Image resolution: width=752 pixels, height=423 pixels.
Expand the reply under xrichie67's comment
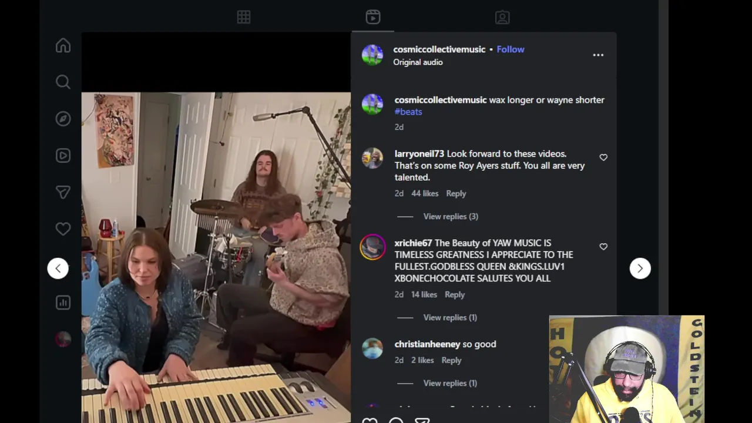coord(450,317)
